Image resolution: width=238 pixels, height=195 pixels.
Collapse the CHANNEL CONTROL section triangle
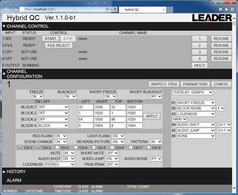click(4, 26)
